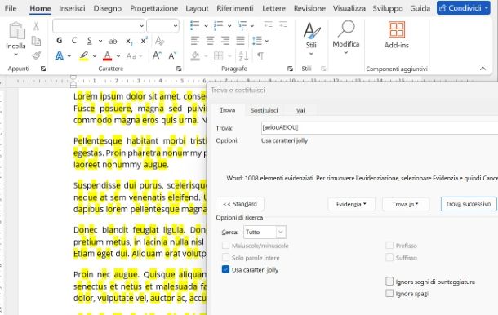Center the paragraph text
498x315 pixels.
point(211,41)
